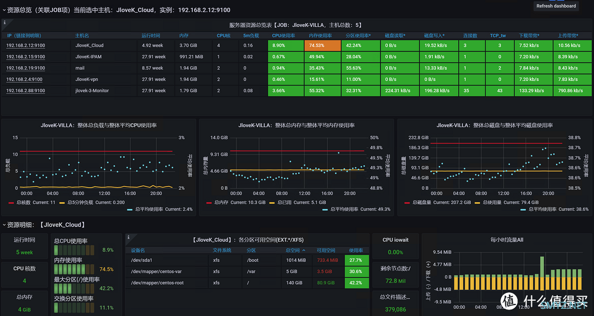The width and height of the screenshot is (594, 316).
Task: Open the 每小时流量All panel title menu
Action: click(x=507, y=240)
